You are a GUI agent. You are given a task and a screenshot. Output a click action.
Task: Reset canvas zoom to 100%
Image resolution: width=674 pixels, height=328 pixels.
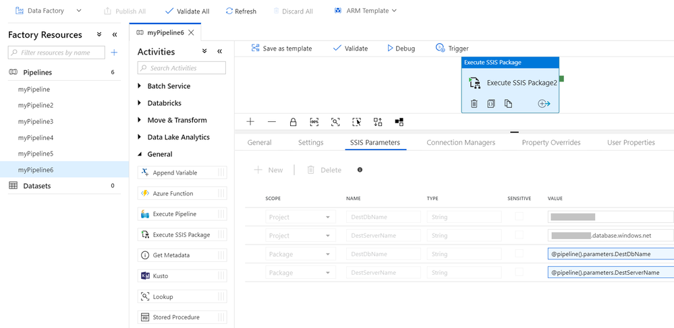314,122
